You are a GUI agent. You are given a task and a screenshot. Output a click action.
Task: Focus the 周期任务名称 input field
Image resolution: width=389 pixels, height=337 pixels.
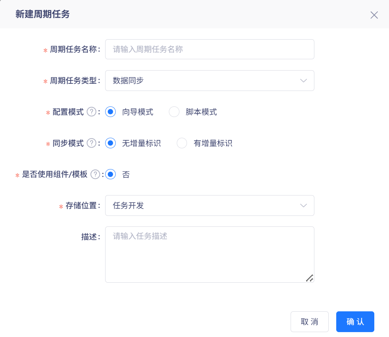[x=209, y=49]
